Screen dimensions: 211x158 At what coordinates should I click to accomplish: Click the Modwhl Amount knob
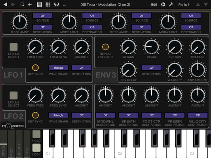coord(105,96)
